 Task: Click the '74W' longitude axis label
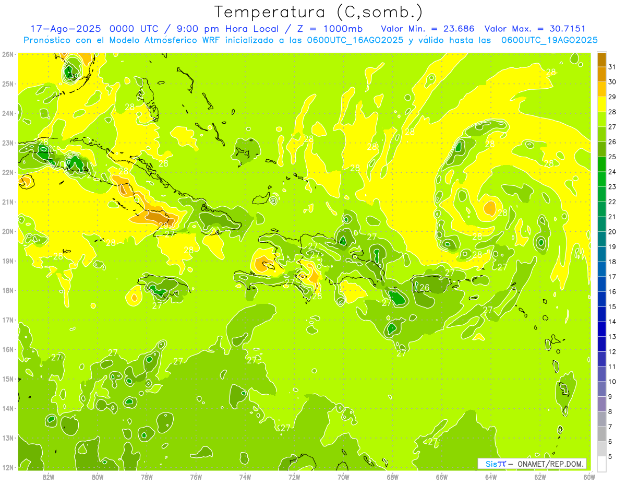point(245,477)
